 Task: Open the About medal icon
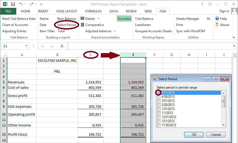coord(217,25)
